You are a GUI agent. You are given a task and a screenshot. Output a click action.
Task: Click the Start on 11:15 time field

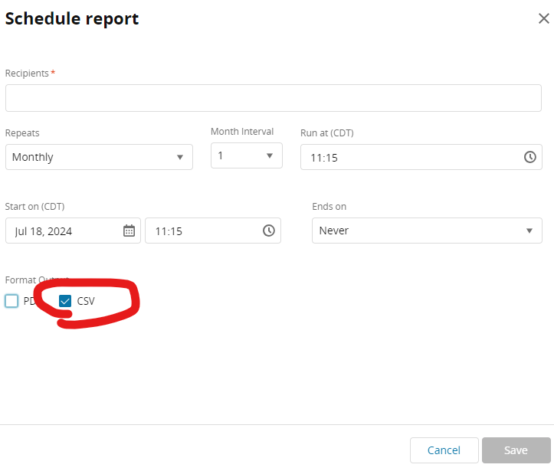(x=213, y=231)
